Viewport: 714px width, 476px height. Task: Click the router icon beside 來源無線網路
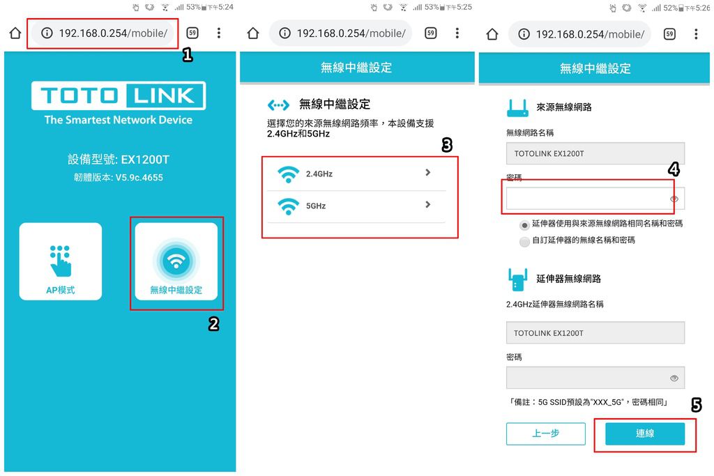(x=518, y=108)
